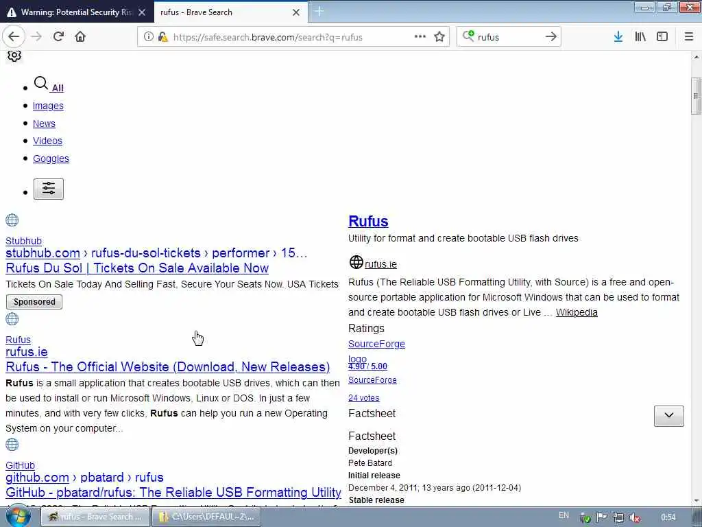This screenshot has width=702, height=527.
Task: Click the Pete Batard developer text
Action: point(370,463)
